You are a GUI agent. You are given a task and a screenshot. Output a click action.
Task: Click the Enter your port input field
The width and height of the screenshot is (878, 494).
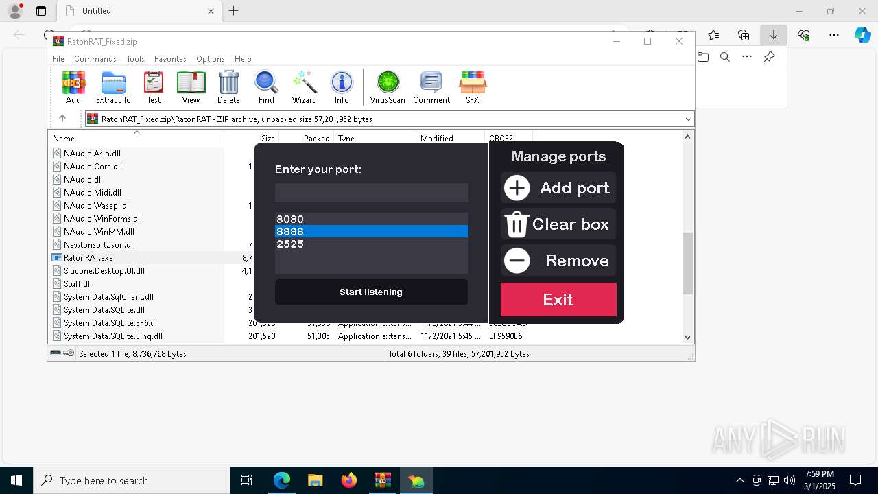coord(372,193)
